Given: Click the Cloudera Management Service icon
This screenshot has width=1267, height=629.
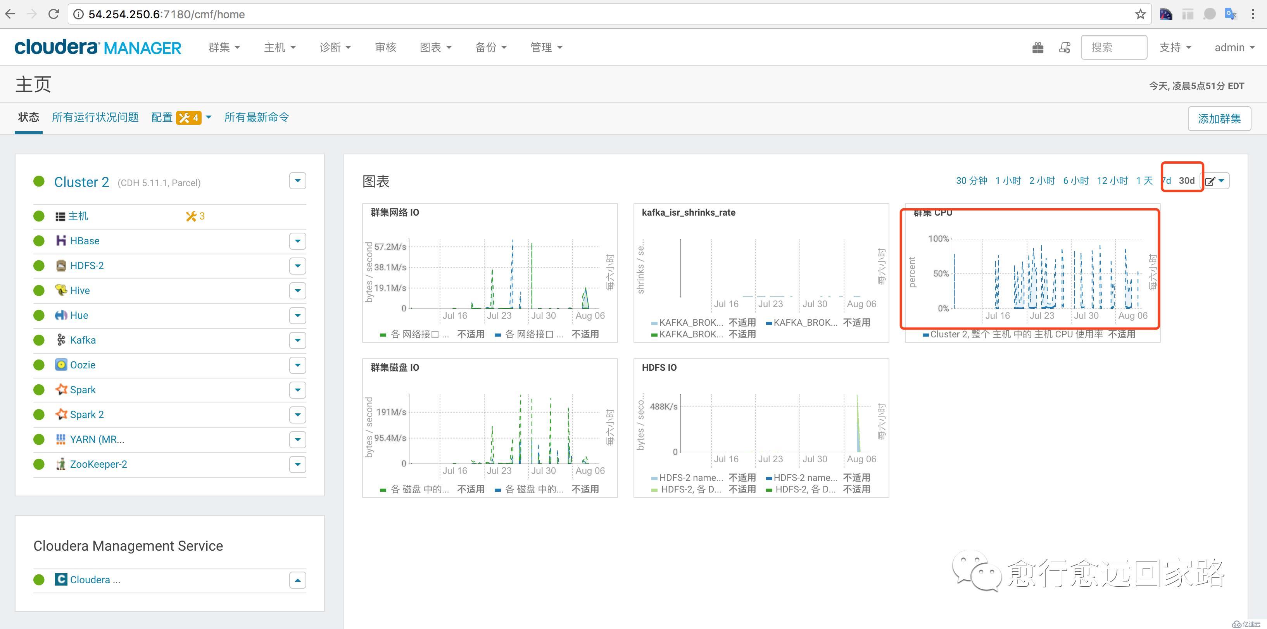Looking at the screenshot, I should (61, 581).
